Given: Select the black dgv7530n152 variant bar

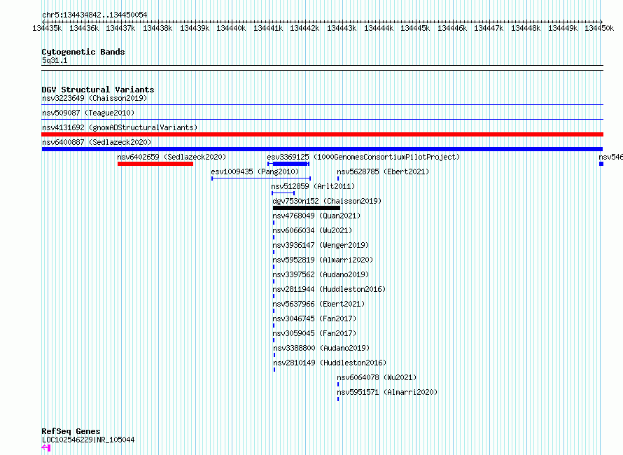Looking at the screenshot, I should [307, 208].
